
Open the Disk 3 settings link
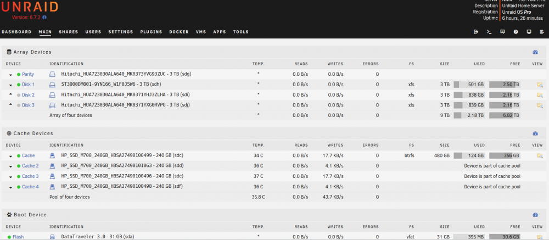[x=29, y=105]
